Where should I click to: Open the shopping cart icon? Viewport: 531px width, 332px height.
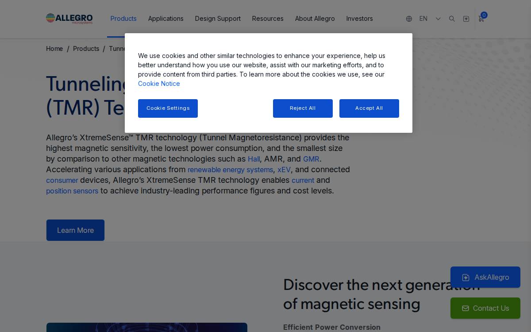481,19
